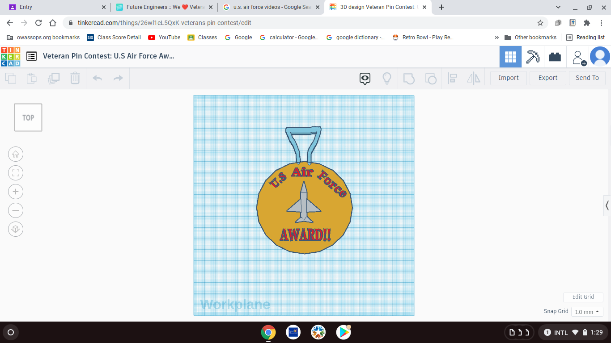Open the Other bookmarks folder
Image resolution: width=611 pixels, height=343 pixels.
click(530, 38)
